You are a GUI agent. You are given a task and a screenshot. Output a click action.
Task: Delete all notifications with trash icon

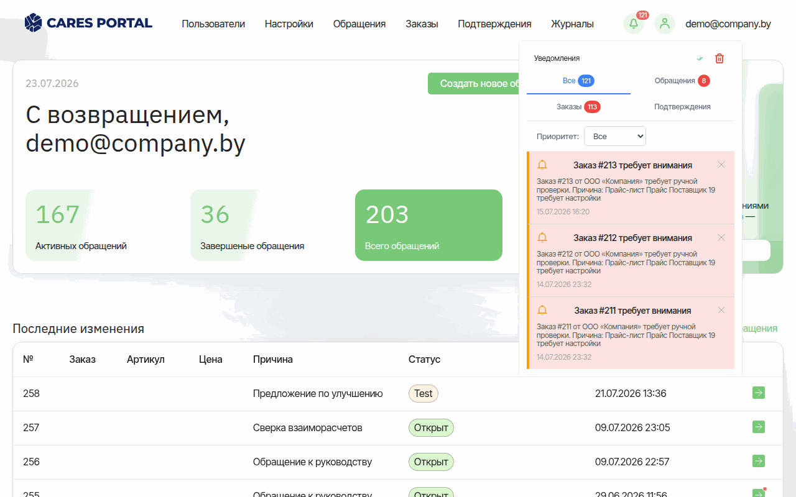pos(720,58)
